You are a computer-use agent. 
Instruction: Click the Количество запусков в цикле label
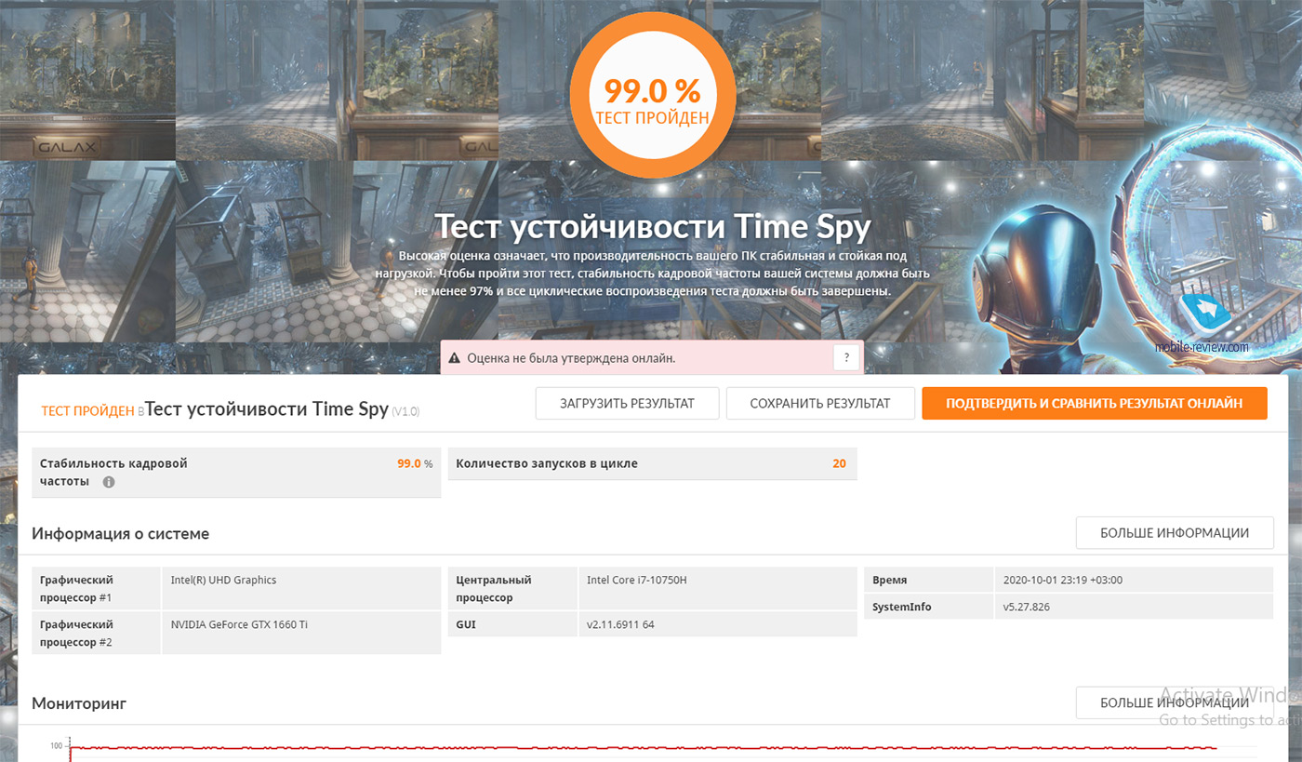click(x=547, y=463)
